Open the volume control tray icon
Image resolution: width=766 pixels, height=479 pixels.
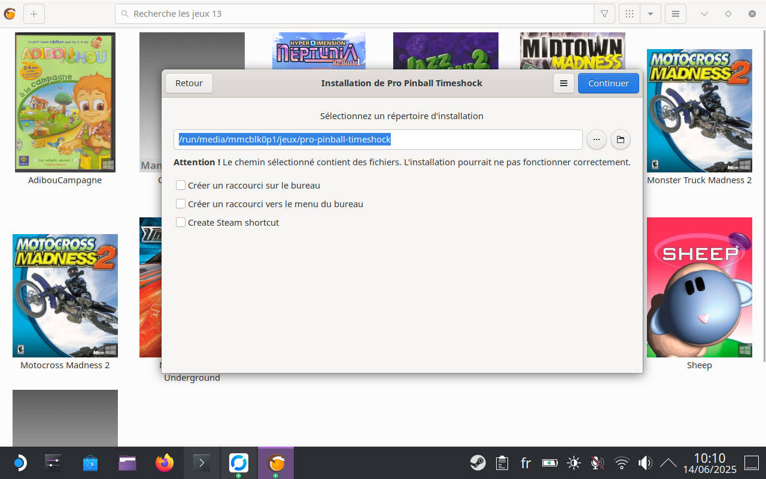[645, 463]
